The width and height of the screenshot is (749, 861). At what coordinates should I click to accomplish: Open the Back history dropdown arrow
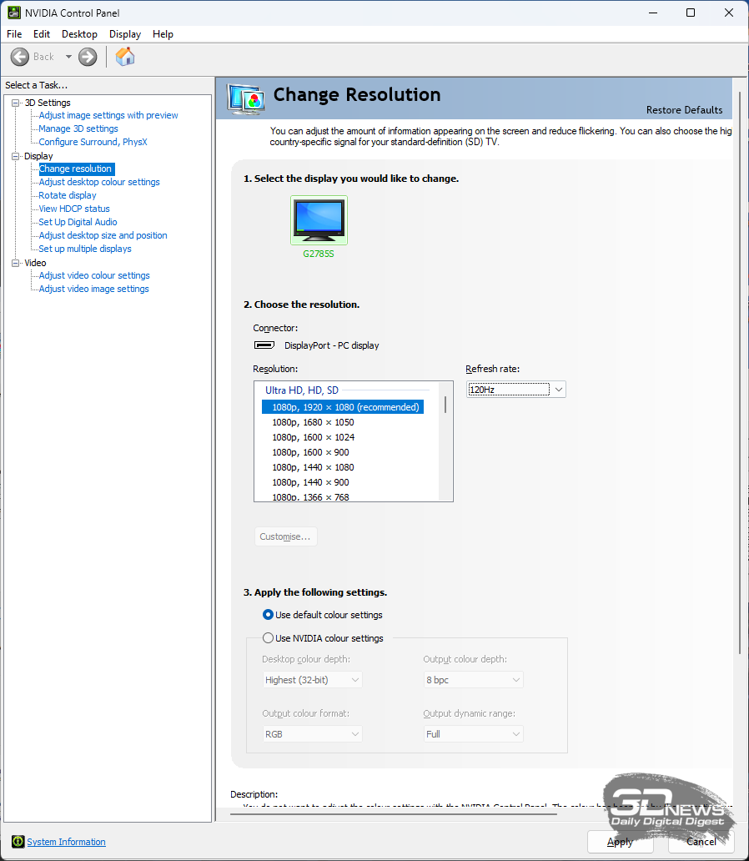pyautogui.click(x=68, y=57)
